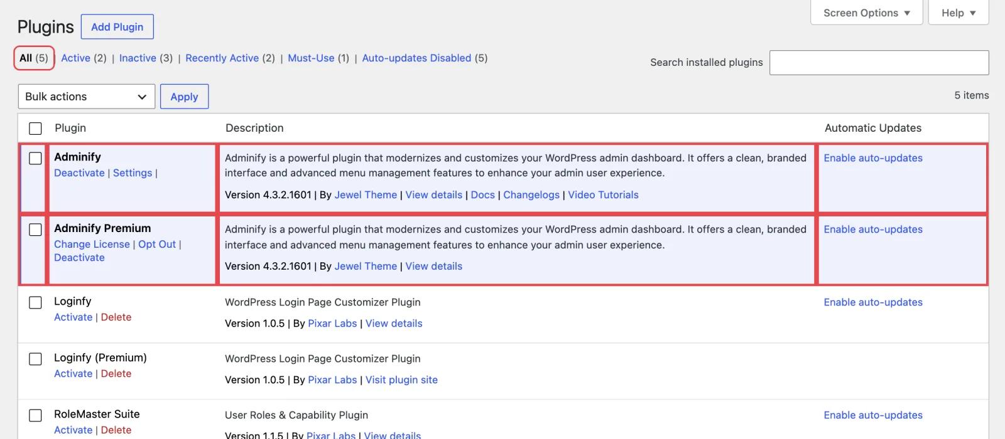This screenshot has height=439, width=1005.
Task: Open the Adminify Changelogs link
Action: coord(531,195)
